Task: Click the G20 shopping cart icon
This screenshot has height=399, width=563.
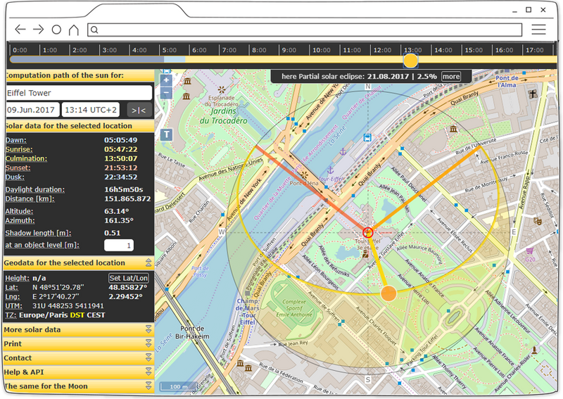Action: click(530, 251)
